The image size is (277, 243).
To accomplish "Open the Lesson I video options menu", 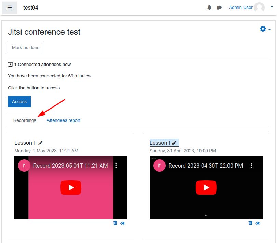I will pyautogui.click(x=252, y=165).
